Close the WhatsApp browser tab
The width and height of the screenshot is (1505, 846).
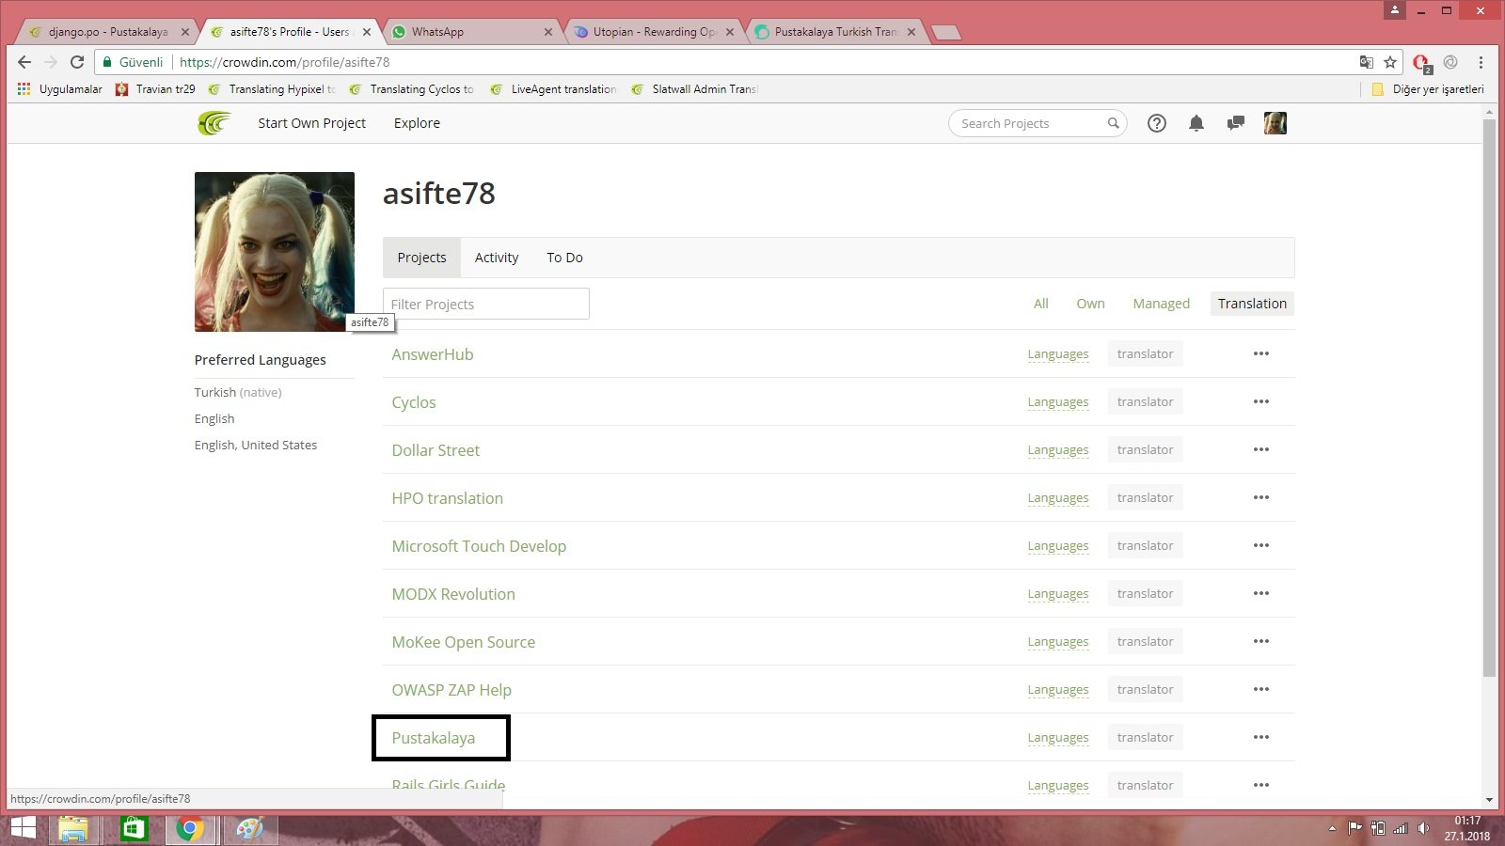(x=548, y=32)
